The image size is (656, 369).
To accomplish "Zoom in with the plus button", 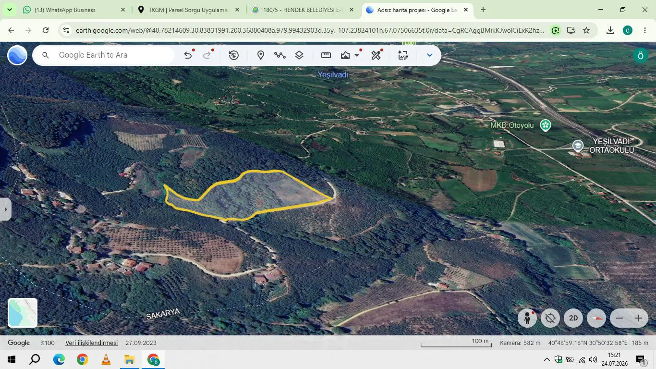I will [639, 318].
